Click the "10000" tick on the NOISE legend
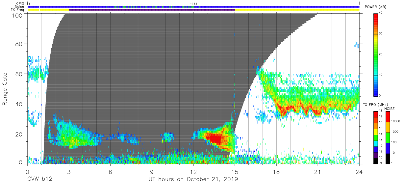The image size is (404, 186). pyautogui.click(x=396, y=120)
